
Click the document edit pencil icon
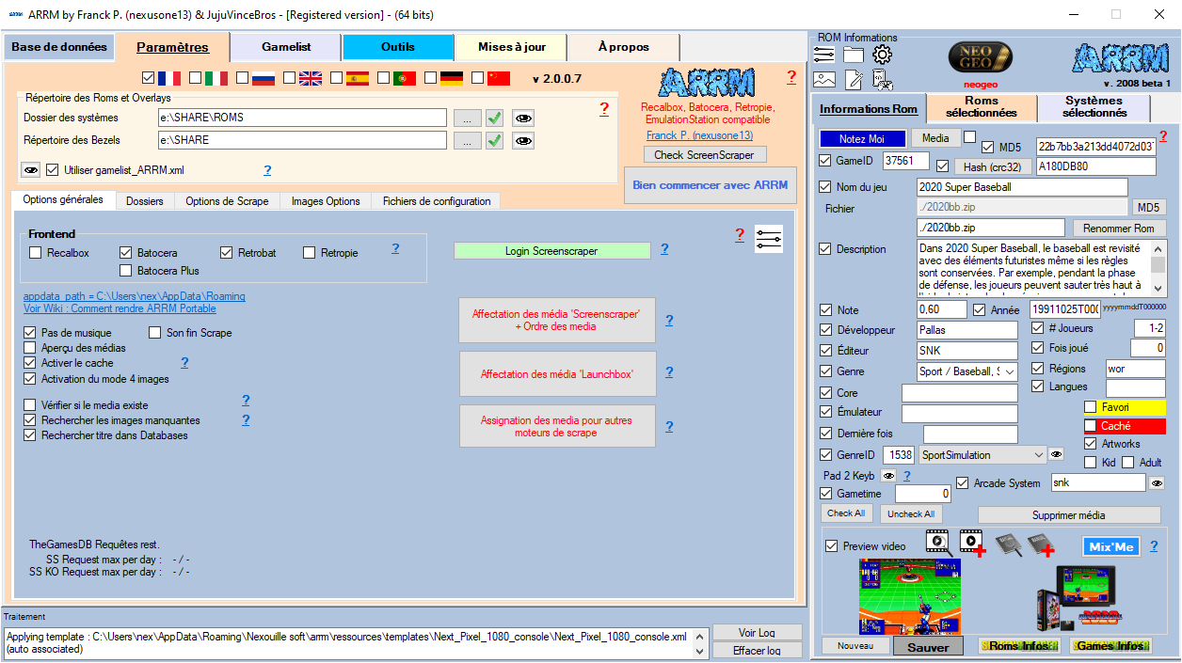[x=853, y=80]
